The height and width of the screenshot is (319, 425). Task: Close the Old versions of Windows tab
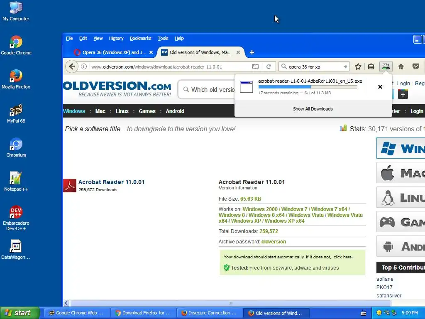coord(238,52)
